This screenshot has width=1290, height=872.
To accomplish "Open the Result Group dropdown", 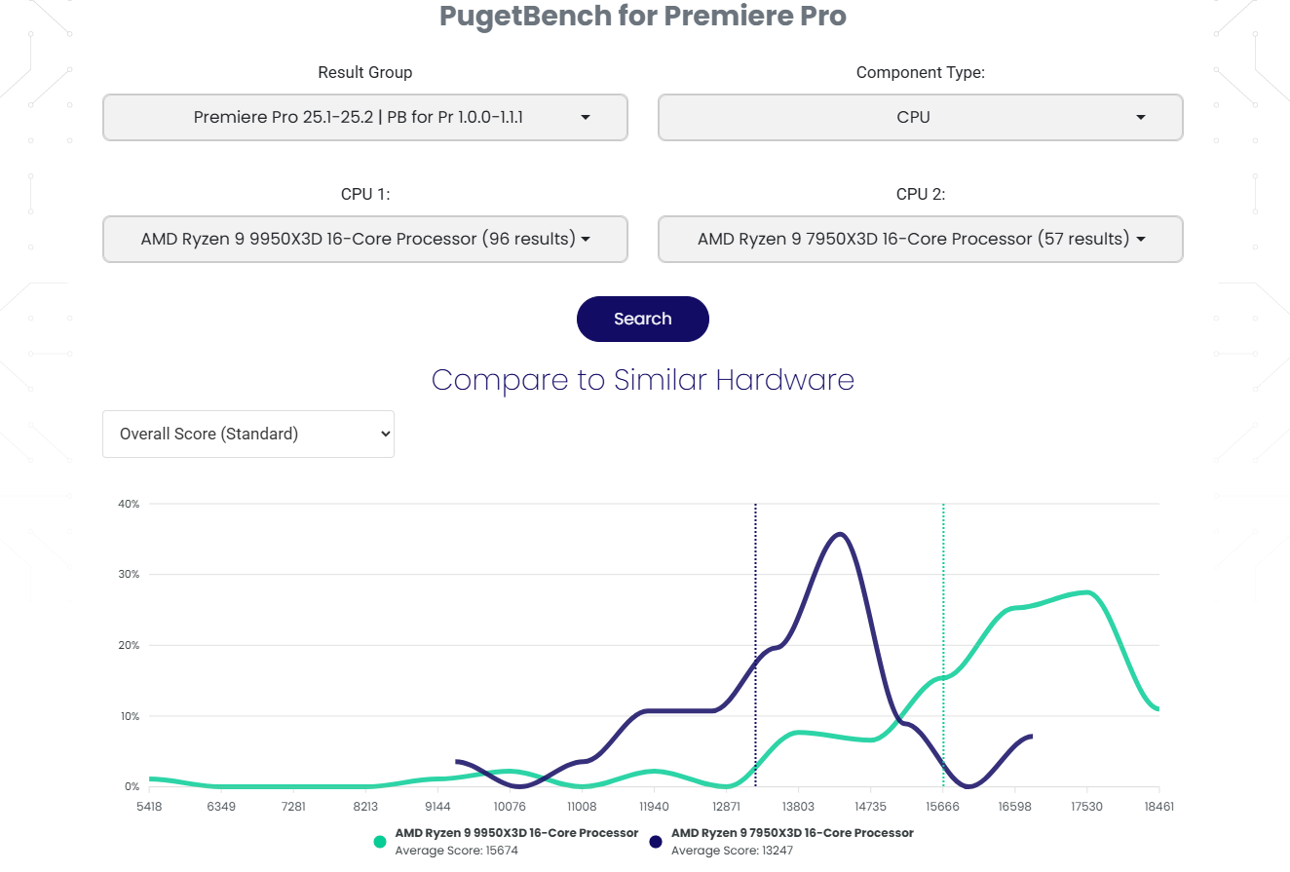I will click(365, 117).
